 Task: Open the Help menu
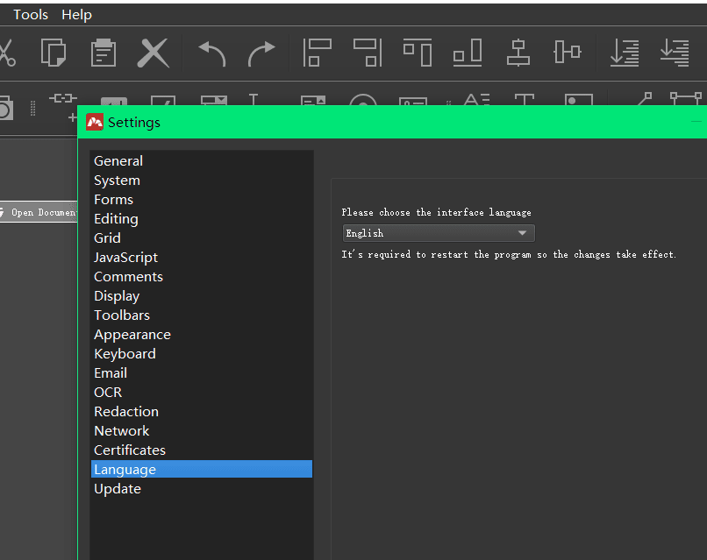(x=76, y=15)
